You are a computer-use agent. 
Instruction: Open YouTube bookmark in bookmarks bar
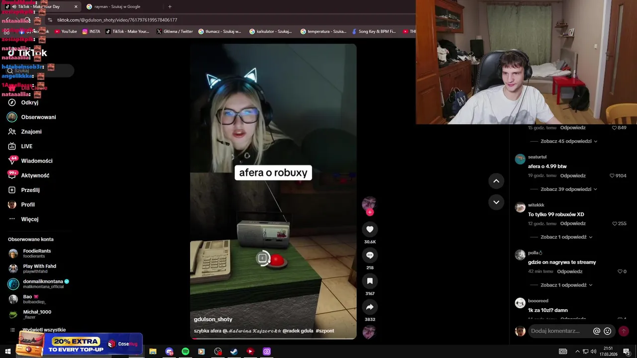[66, 31]
